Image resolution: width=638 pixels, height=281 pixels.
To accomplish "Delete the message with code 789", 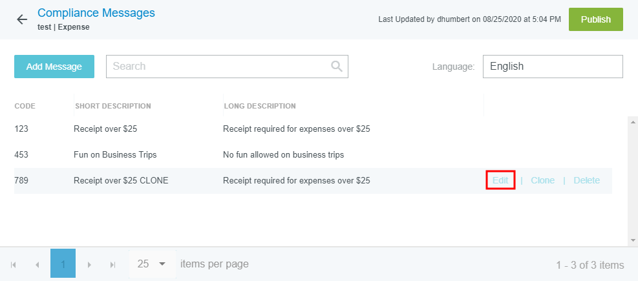I will pos(586,180).
